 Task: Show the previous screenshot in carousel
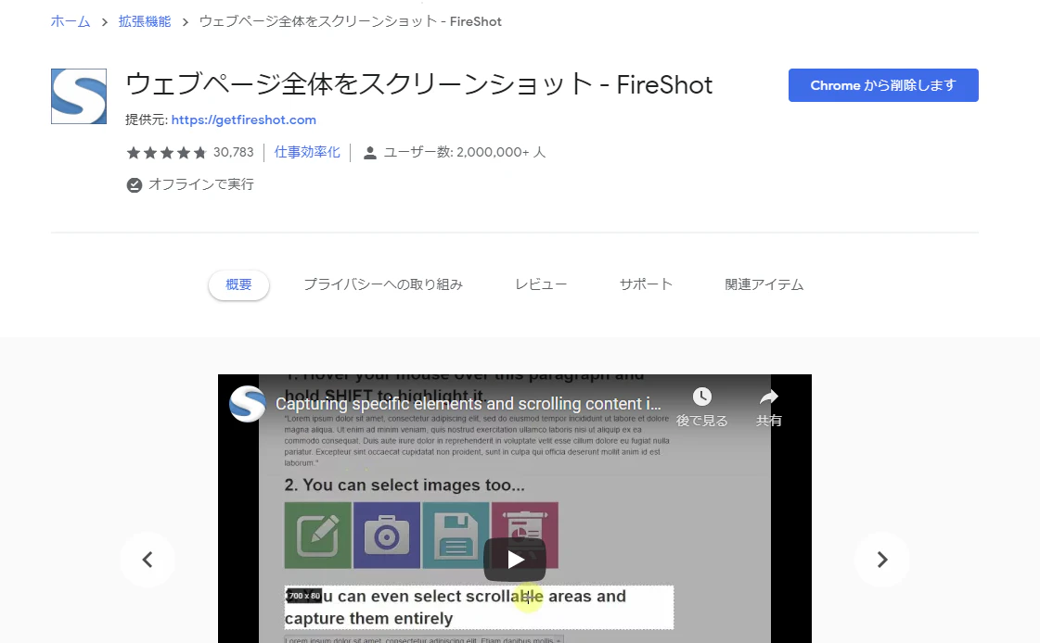(148, 560)
